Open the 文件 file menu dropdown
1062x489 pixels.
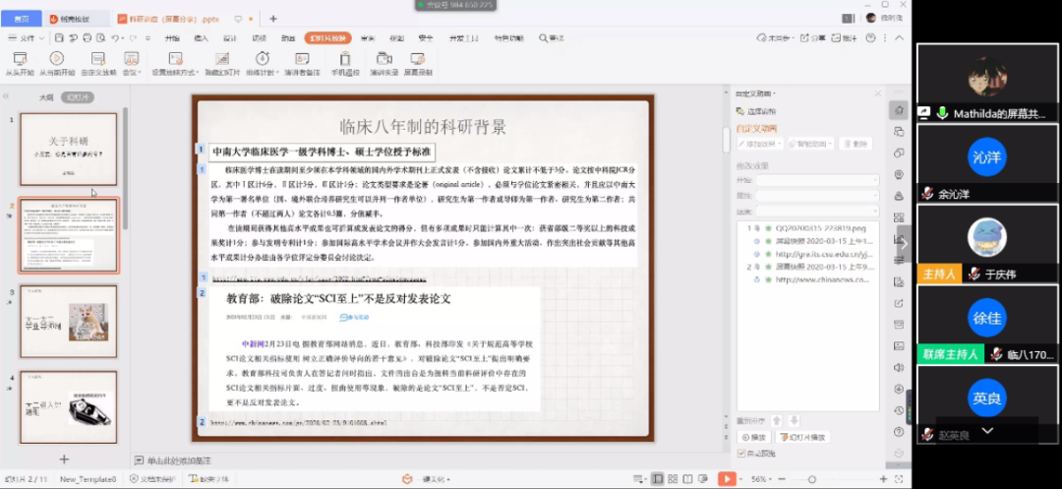pyautogui.click(x=27, y=37)
